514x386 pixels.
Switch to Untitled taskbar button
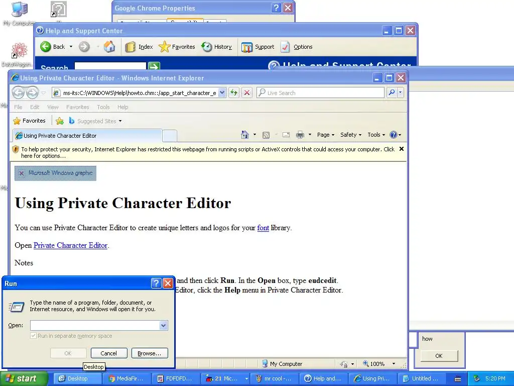point(422,378)
